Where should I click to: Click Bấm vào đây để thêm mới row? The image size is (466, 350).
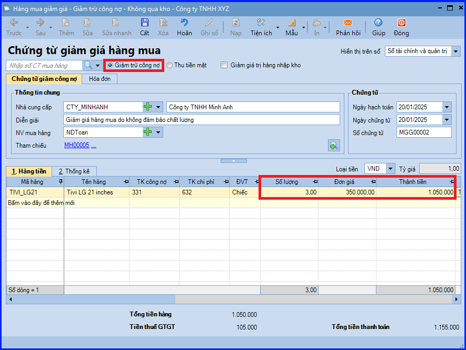point(41,203)
